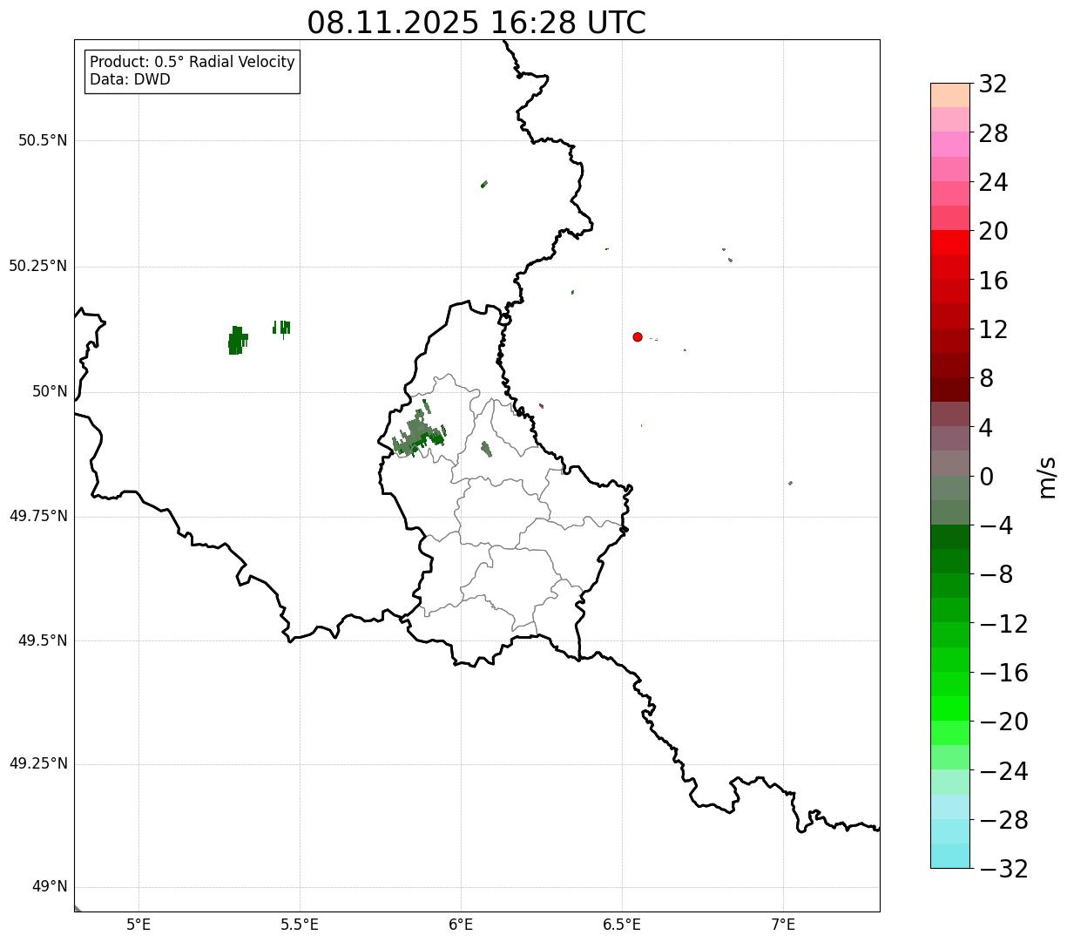Select the positive 4 colorbar tick label
The image size is (1067, 942).
click(987, 428)
